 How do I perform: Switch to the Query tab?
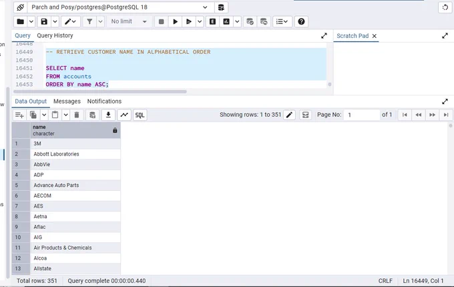point(23,35)
